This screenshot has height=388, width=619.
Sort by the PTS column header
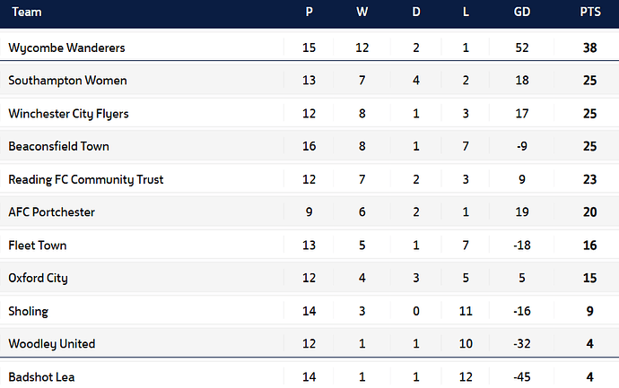click(590, 13)
